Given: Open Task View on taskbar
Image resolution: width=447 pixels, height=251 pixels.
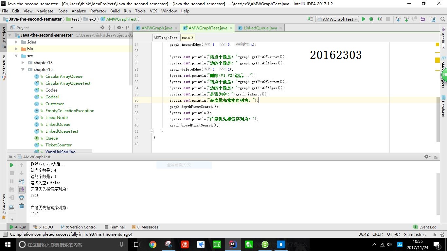Looking at the screenshot, I should 136,244.
